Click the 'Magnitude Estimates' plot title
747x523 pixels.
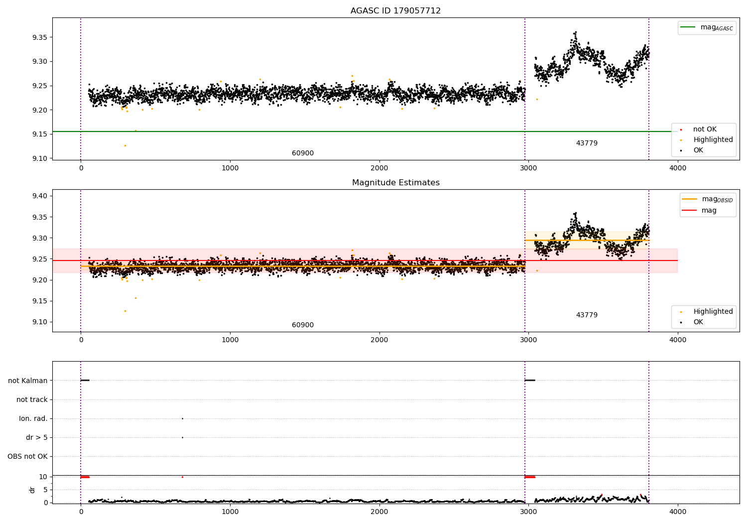(395, 182)
